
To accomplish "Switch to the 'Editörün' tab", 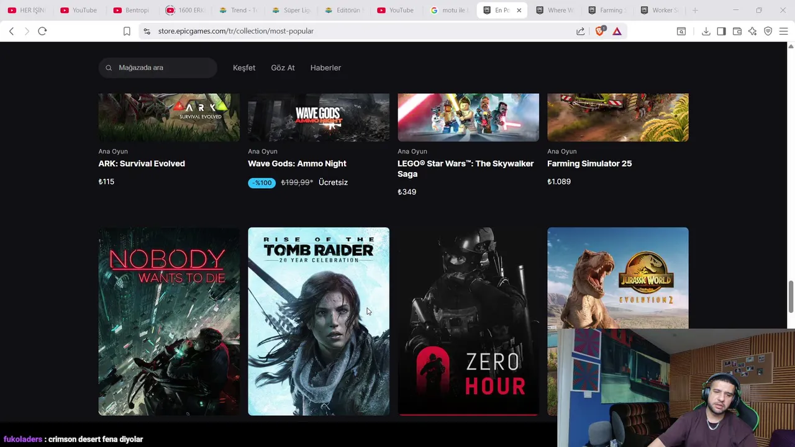I will point(343,10).
